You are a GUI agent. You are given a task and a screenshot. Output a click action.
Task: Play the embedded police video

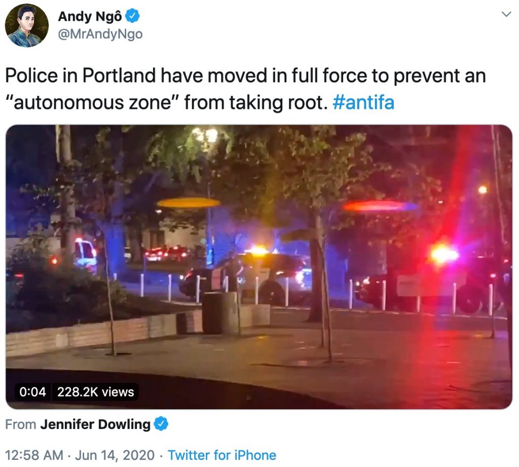tap(259, 267)
